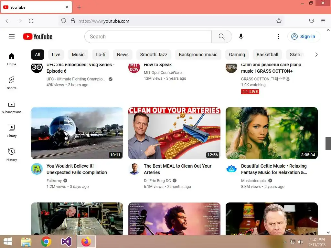Play the plane crash fails thumbnail

click(x=77, y=133)
